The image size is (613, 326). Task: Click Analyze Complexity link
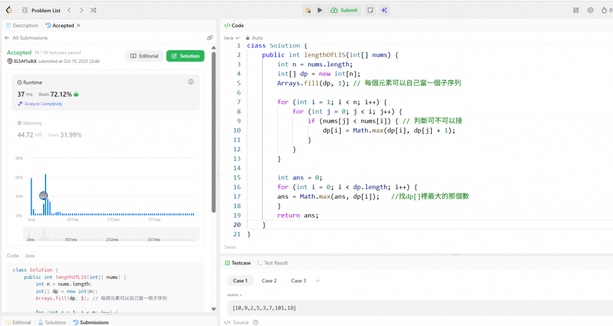tap(40, 103)
